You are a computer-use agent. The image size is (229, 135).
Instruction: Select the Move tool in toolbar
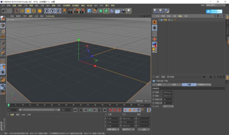(x=23, y=11)
